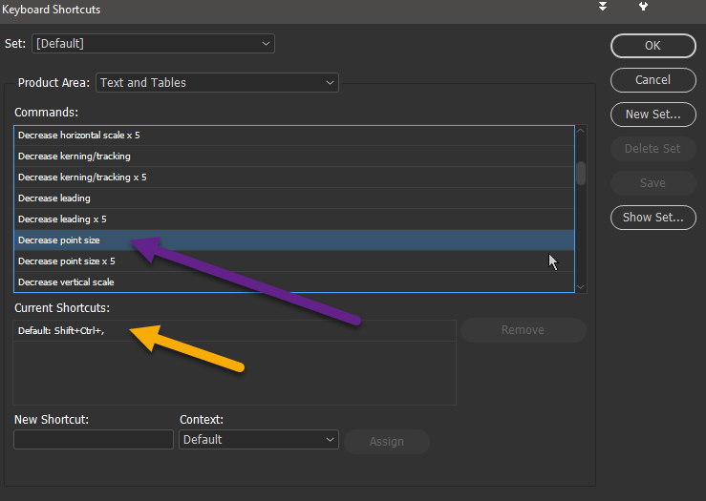
Task: Confirm with the OK button
Action: click(653, 46)
